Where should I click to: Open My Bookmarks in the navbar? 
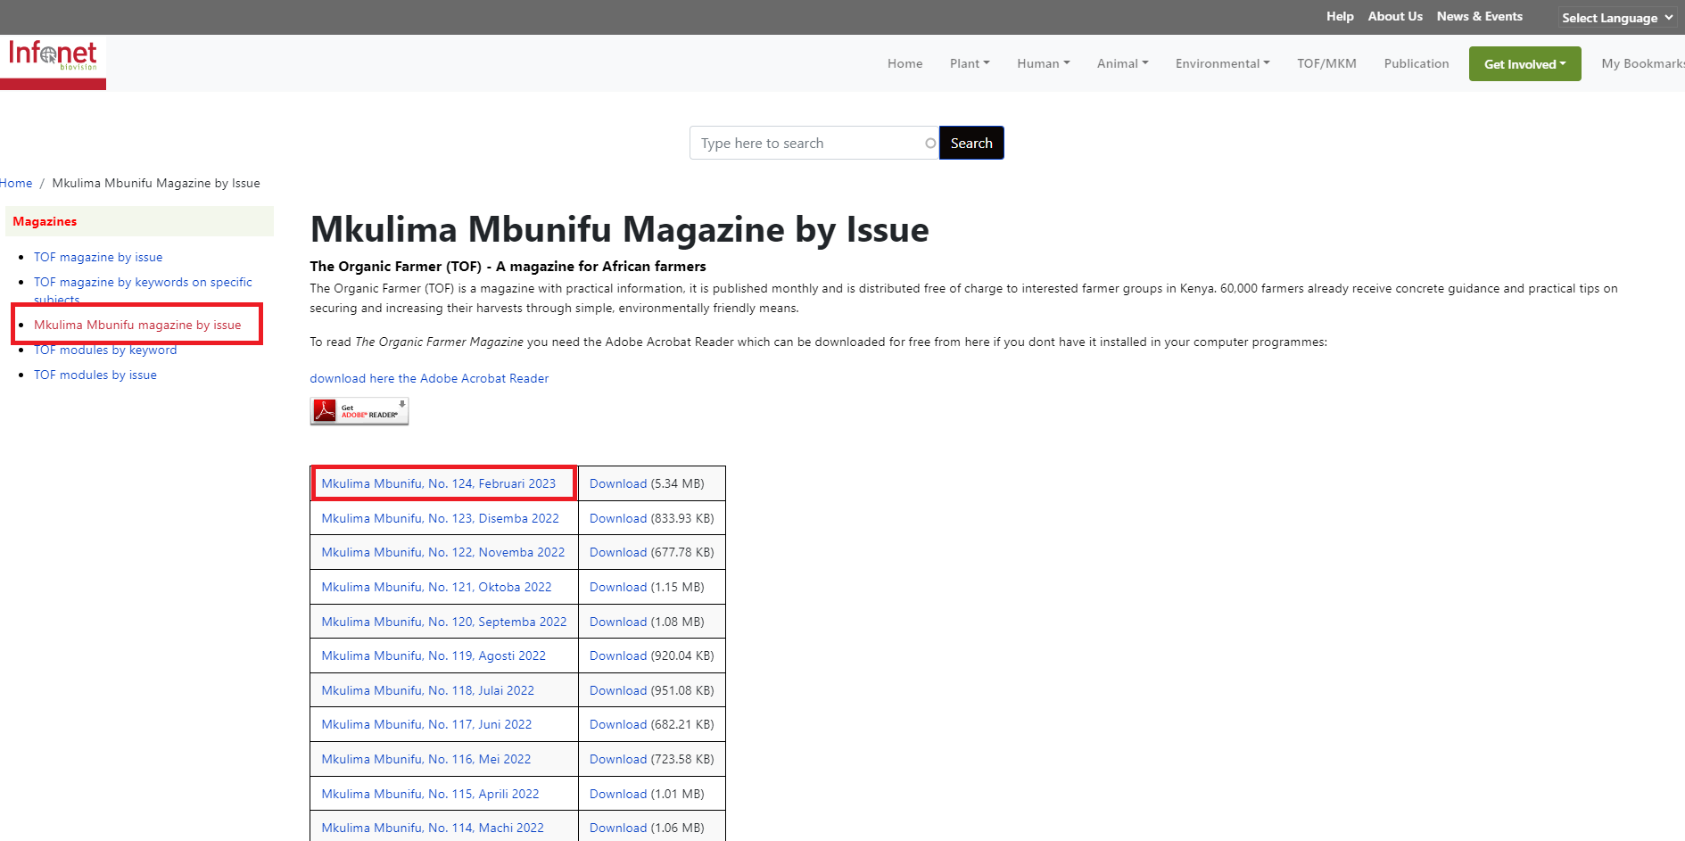pyautogui.click(x=1643, y=63)
